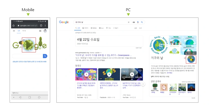The height and width of the screenshot is (107, 209).
Task: Click the 피드백 link below the knowledge panel
Action: pos(193,98)
